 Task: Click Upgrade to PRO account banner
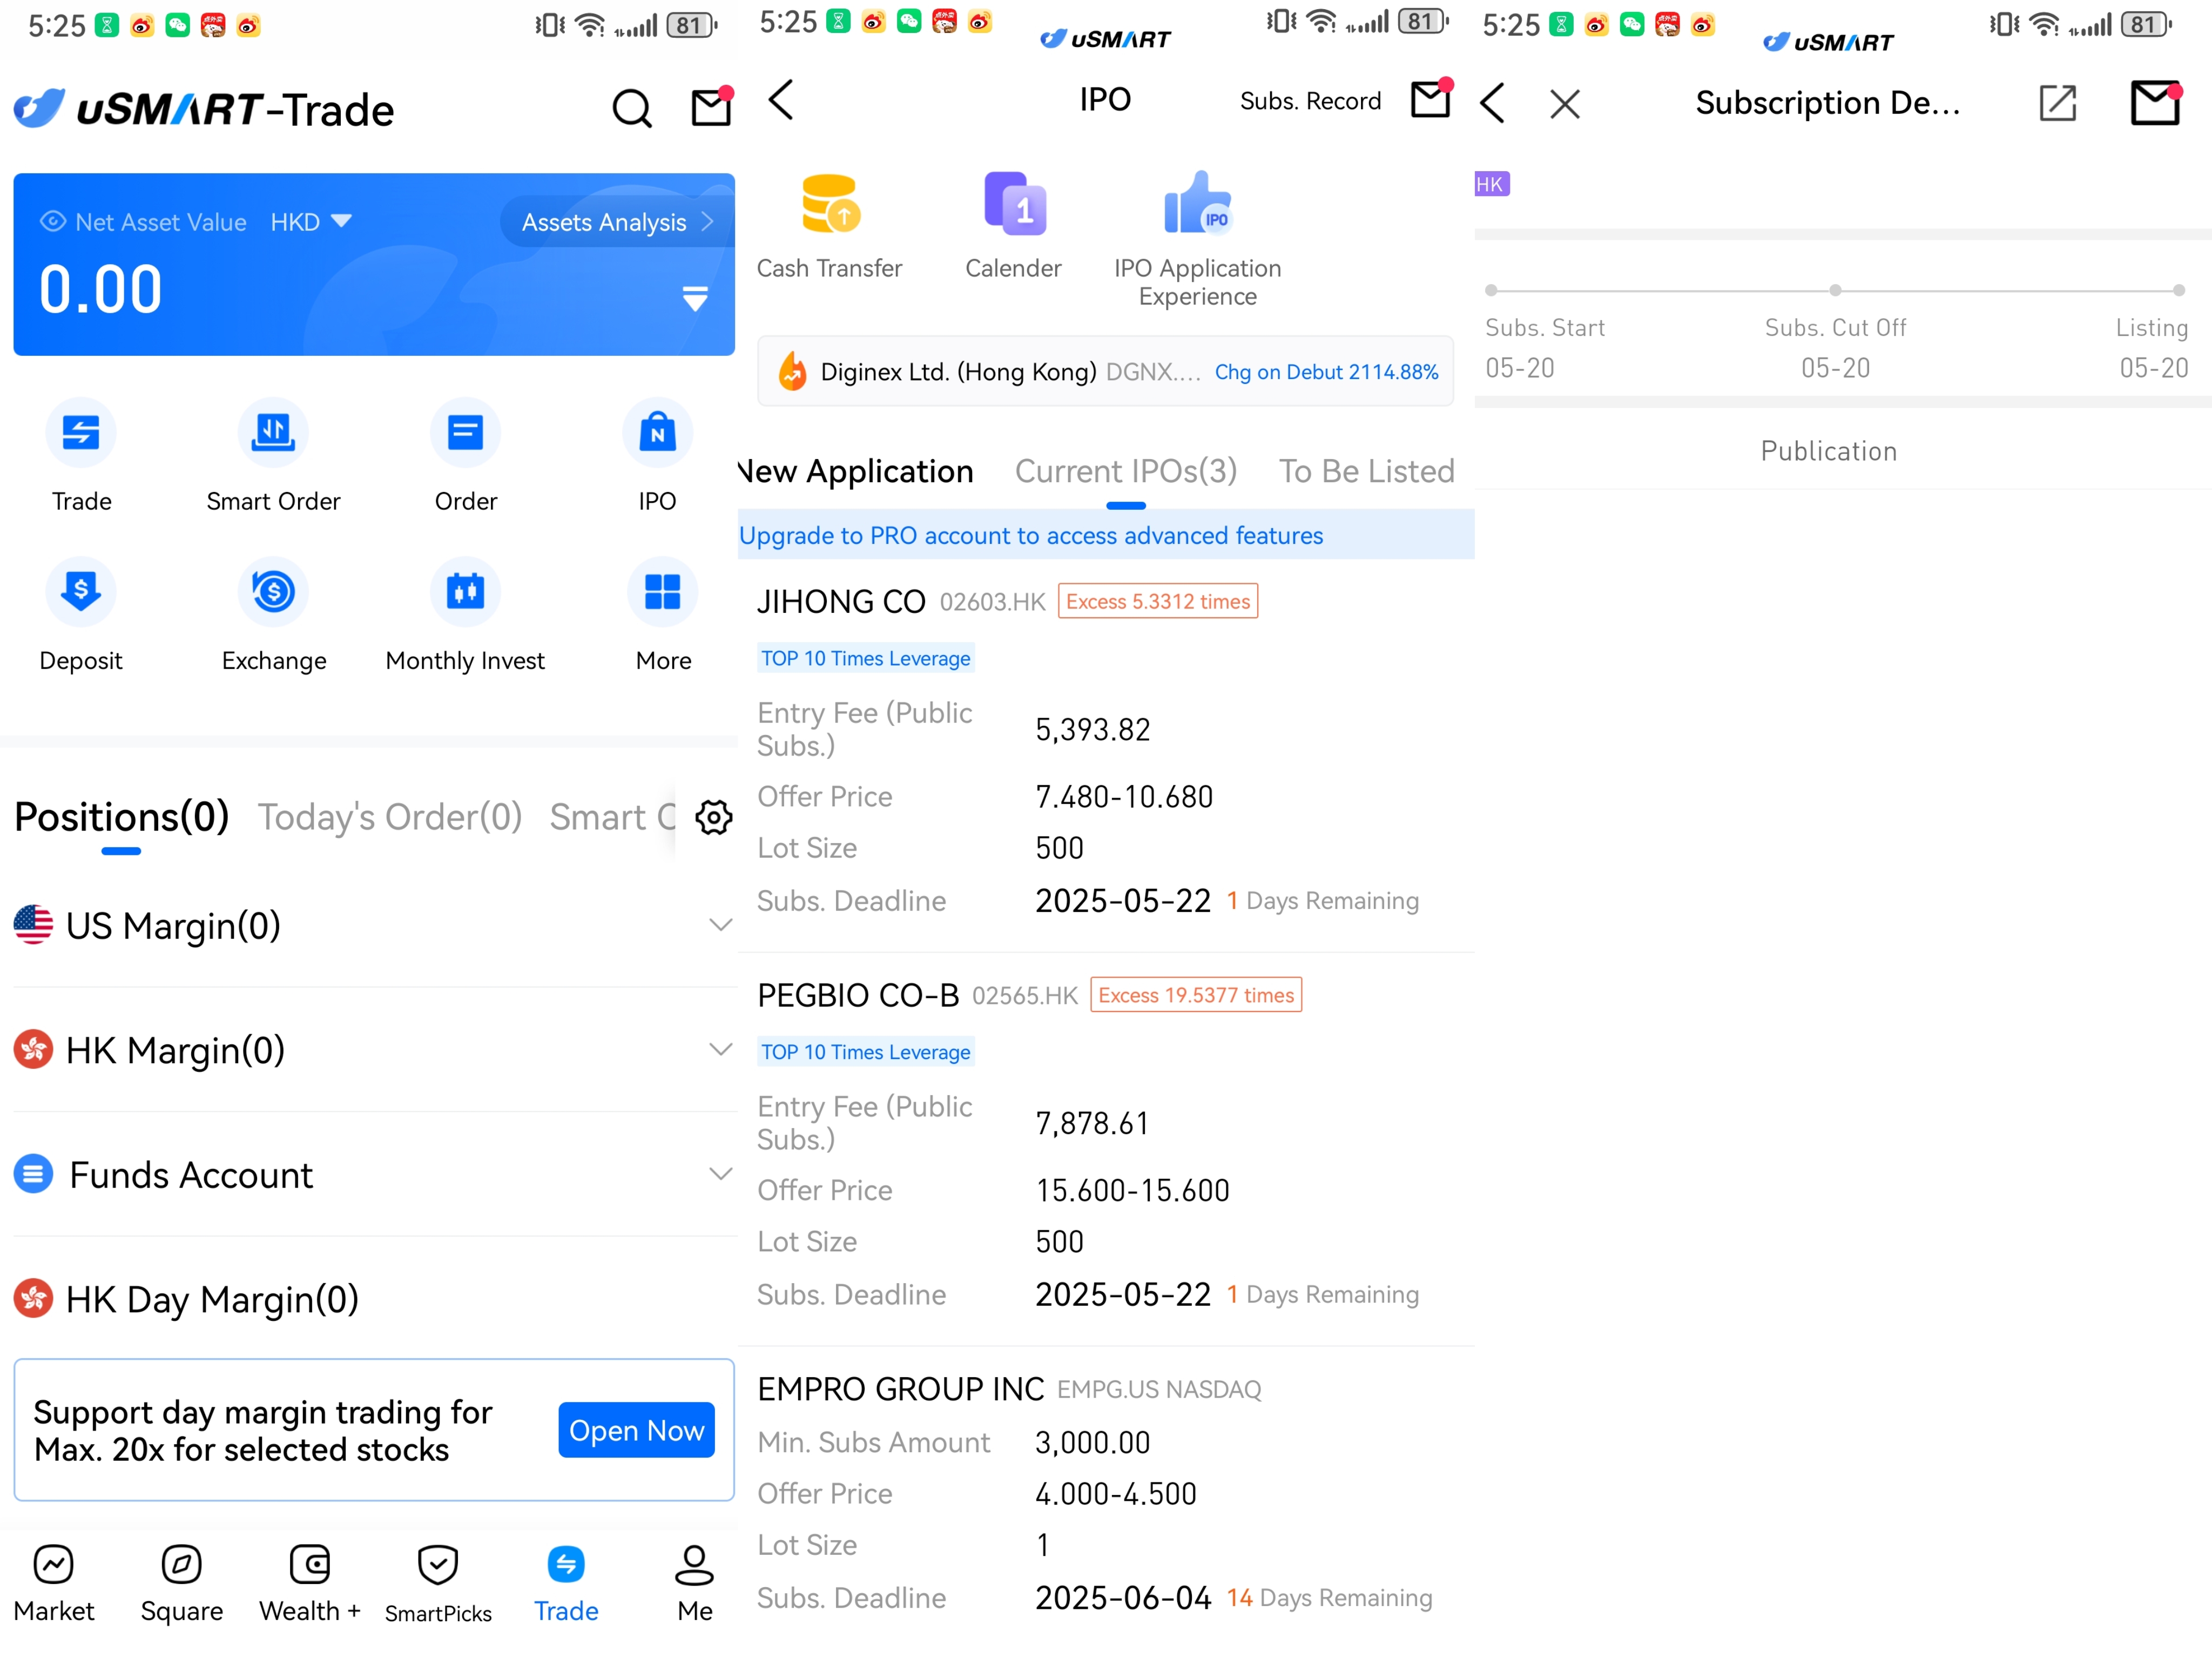[1106, 535]
